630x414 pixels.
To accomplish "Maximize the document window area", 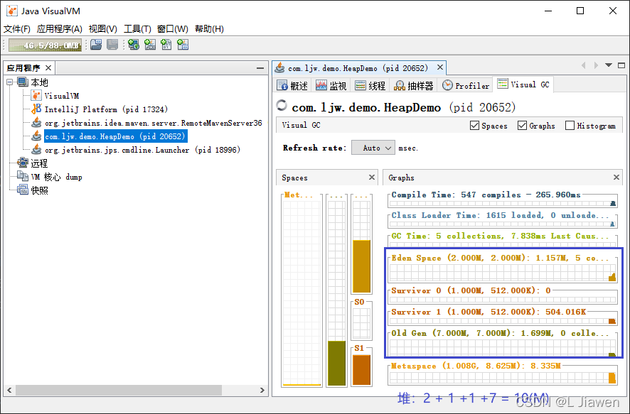I will pos(621,65).
